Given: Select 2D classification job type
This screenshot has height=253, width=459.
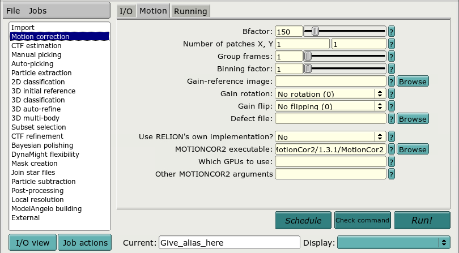Looking at the screenshot, I should pos(59,82).
